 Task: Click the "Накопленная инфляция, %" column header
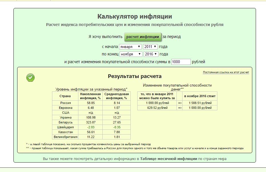click(90, 96)
